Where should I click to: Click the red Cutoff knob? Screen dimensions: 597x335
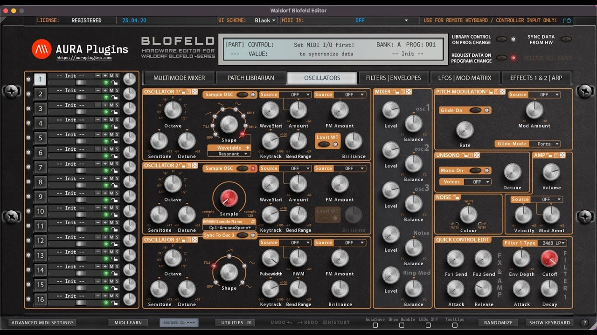click(549, 259)
